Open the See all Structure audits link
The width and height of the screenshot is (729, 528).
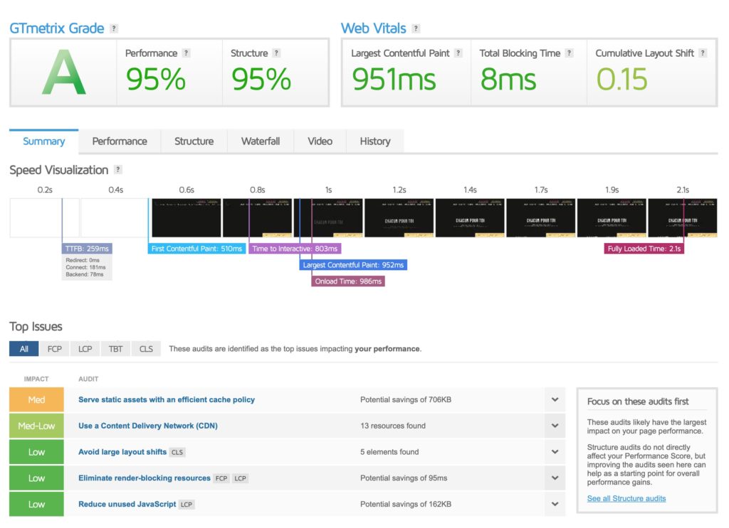coord(626,499)
